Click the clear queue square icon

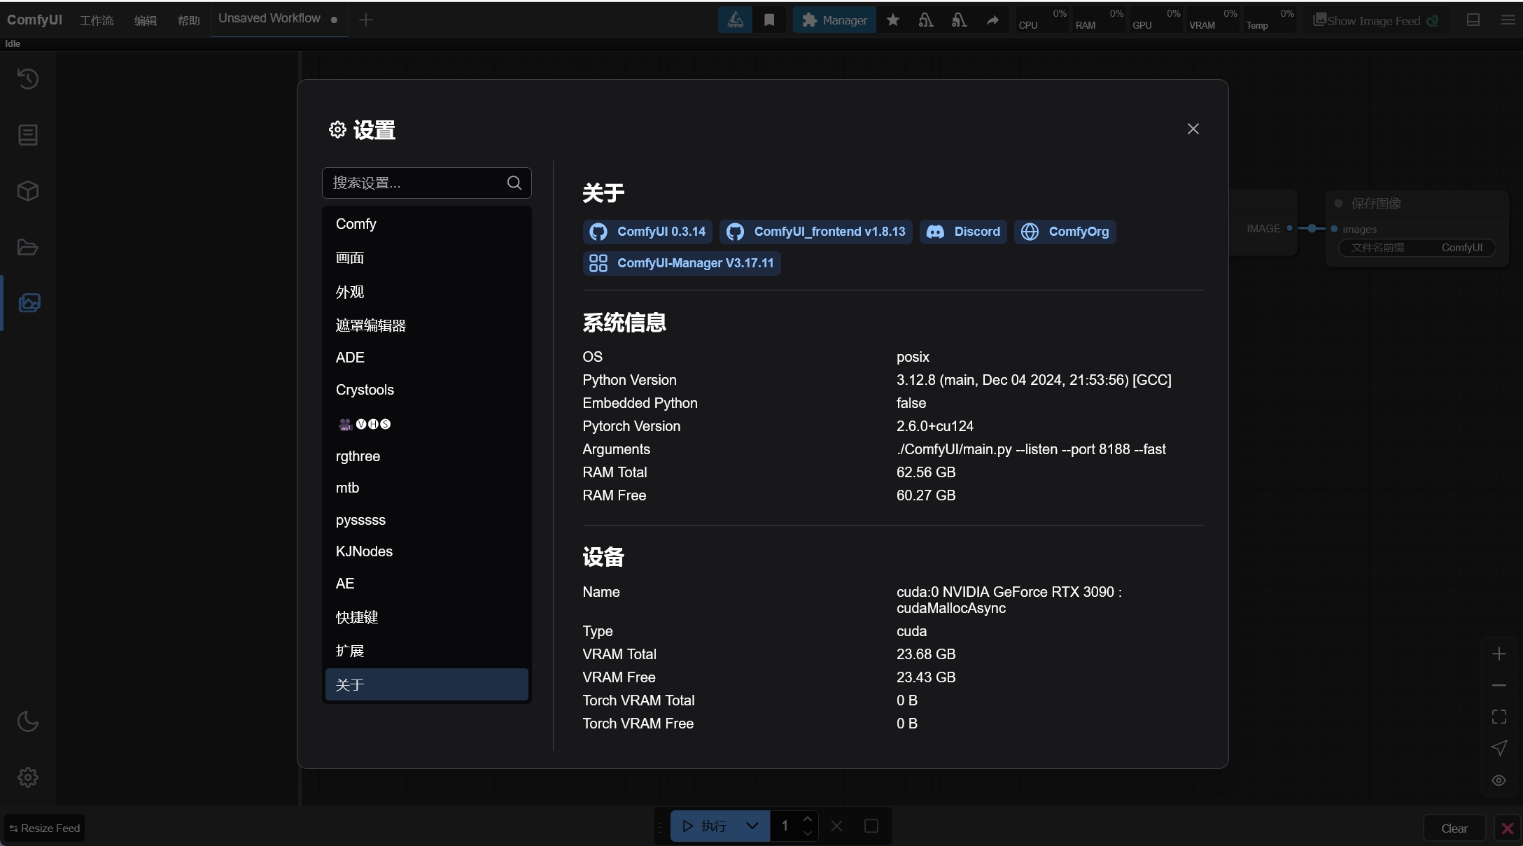[871, 826]
